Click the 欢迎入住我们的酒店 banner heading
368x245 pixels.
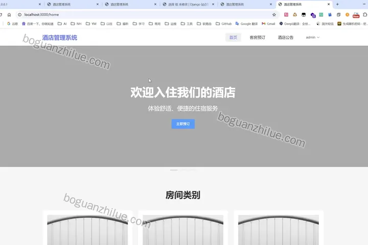[183, 92]
